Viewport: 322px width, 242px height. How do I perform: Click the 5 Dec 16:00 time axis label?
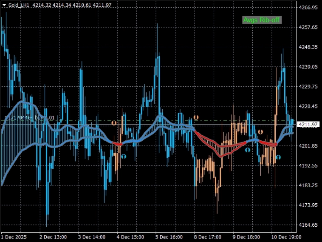[169, 236]
